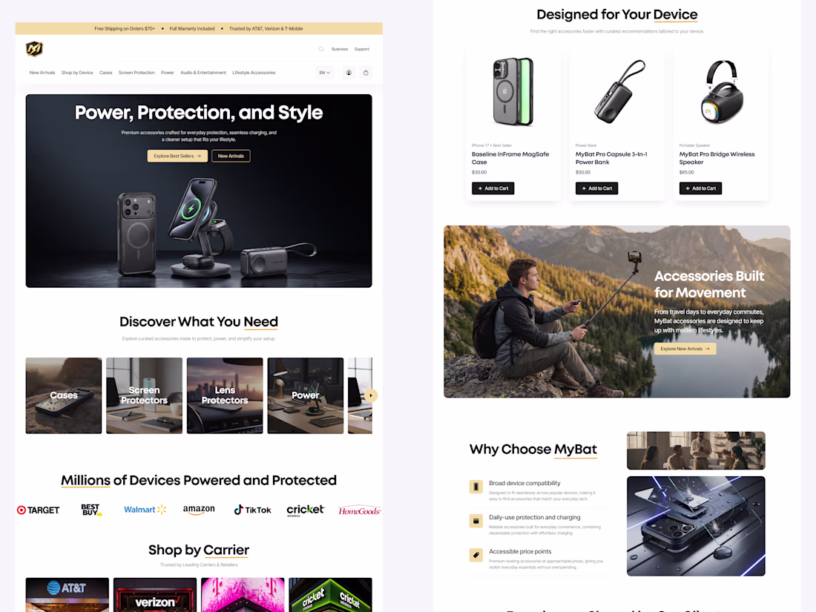
Task: Click the Free Shipping on Orders $70+ text
Action: click(x=125, y=29)
